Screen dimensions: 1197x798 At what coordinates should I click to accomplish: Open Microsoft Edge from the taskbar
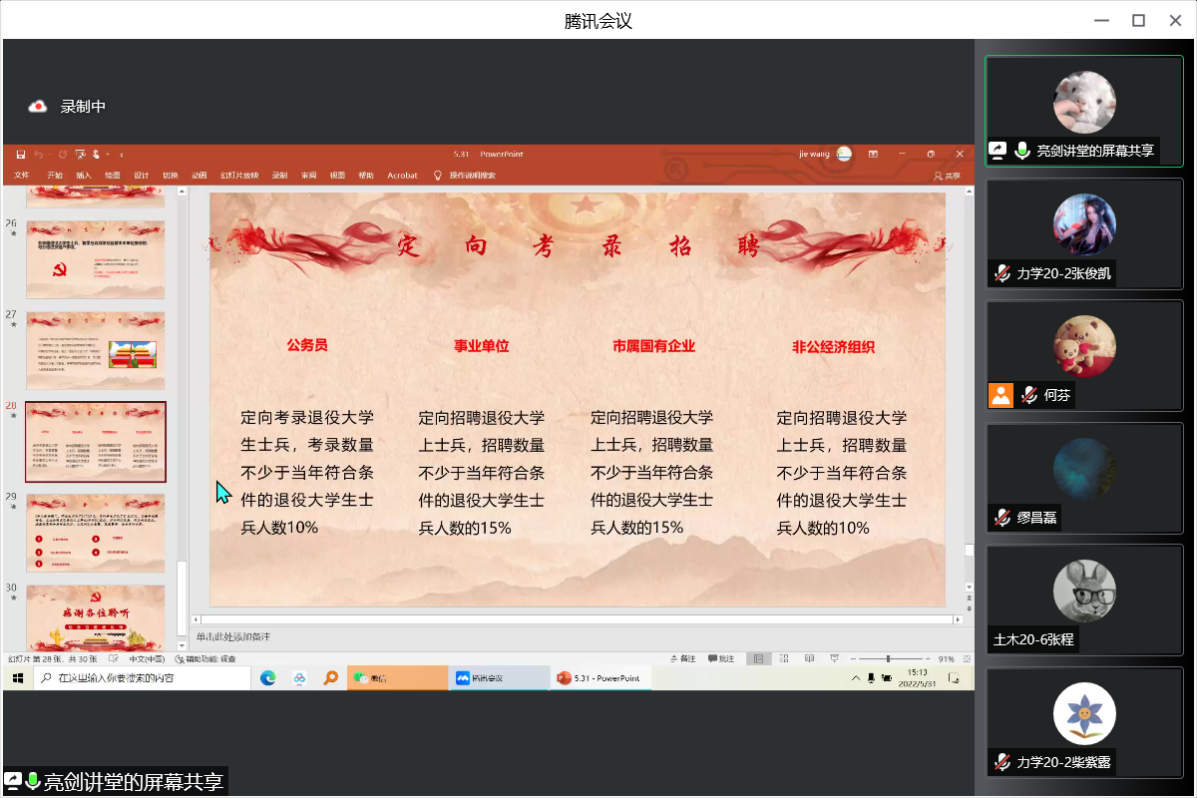coord(267,678)
